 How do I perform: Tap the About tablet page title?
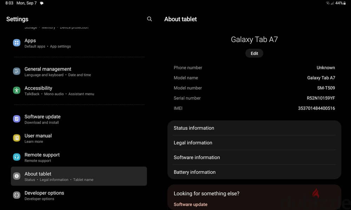tap(180, 19)
